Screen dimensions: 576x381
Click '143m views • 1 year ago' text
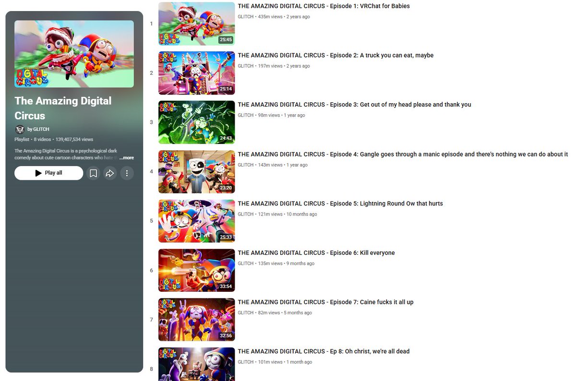click(x=283, y=165)
